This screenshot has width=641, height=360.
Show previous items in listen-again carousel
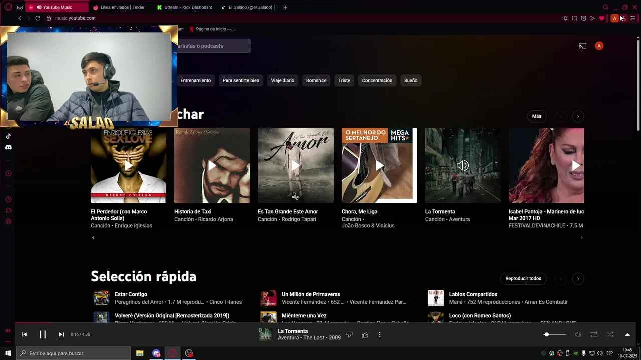561,116
